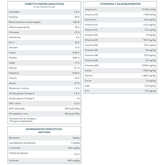Click the ELN * row
165x165 pixels.
click(44, 43)
